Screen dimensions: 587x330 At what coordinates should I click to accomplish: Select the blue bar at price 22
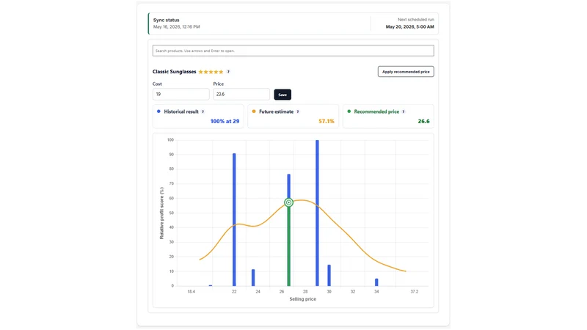tap(234, 219)
